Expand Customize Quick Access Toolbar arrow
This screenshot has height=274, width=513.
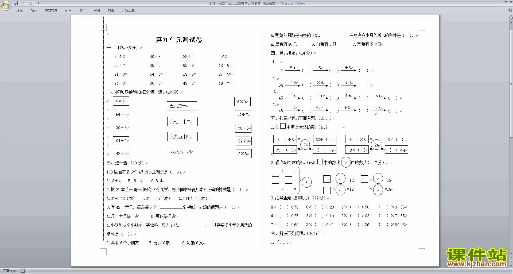38,3
